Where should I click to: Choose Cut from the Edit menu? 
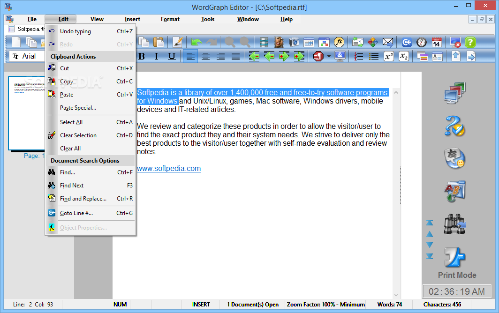pyautogui.click(x=91, y=68)
